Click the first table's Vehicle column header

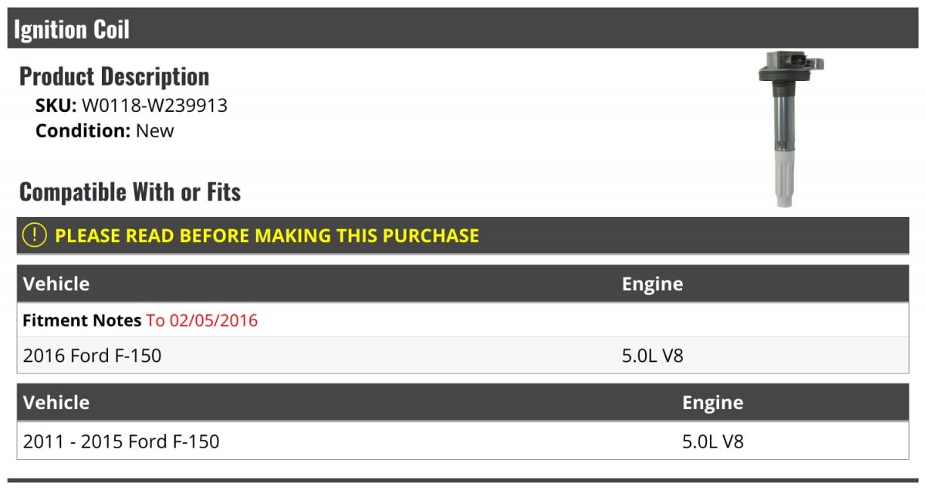(x=56, y=284)
